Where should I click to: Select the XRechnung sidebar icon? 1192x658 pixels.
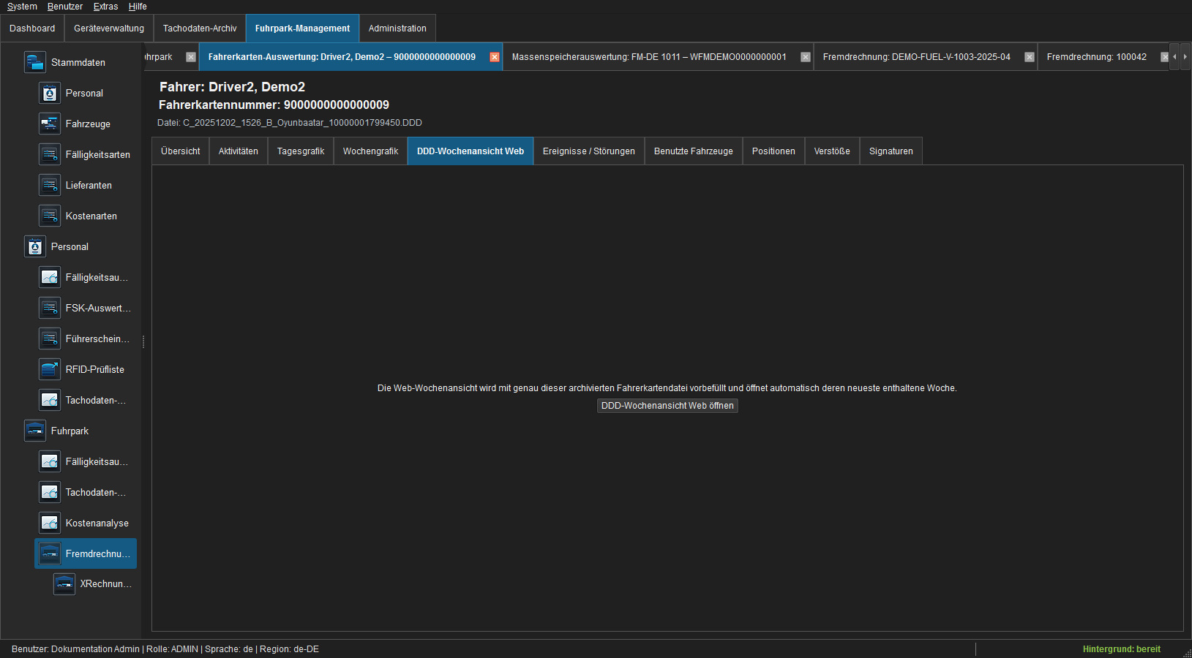pos(64,583)
